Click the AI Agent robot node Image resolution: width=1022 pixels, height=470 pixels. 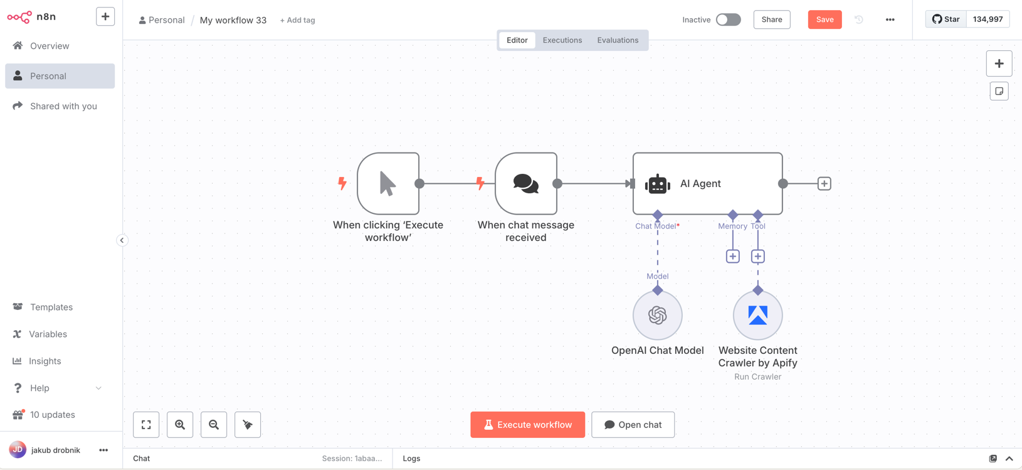click(x=707, y=184)
